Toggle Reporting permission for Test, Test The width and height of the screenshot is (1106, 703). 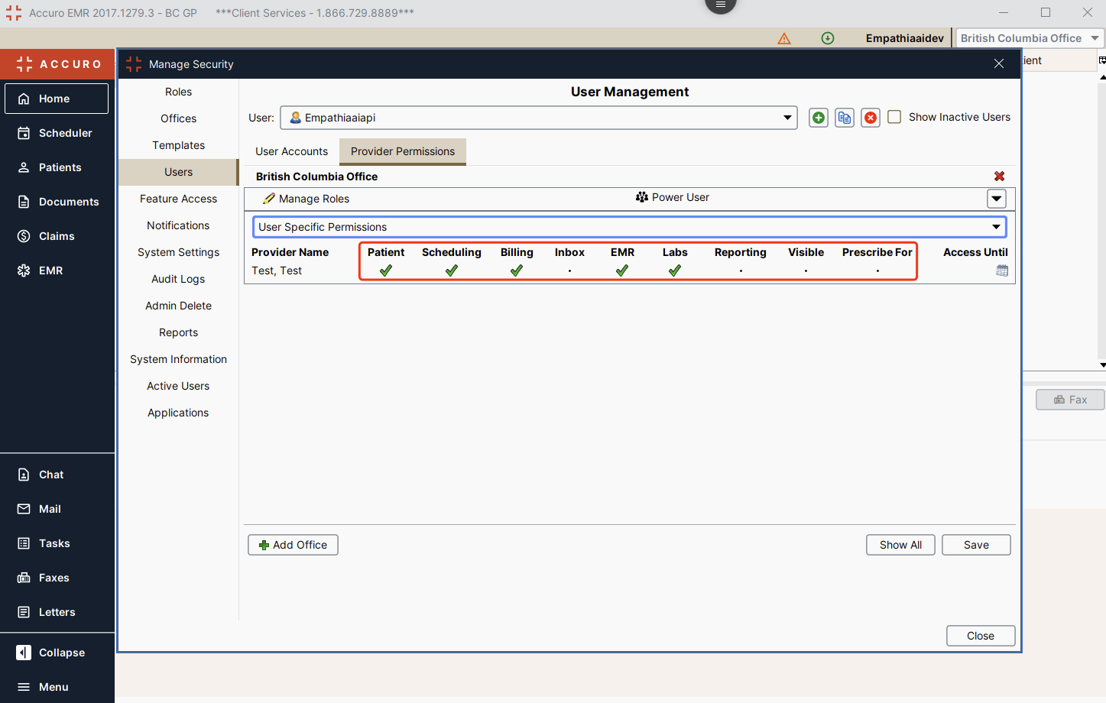click(x=741, y=271)
